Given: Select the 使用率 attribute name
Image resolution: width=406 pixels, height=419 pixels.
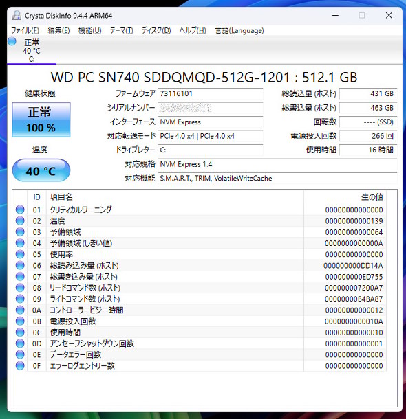Looking at the screenshot, I should tap(61, 254).
